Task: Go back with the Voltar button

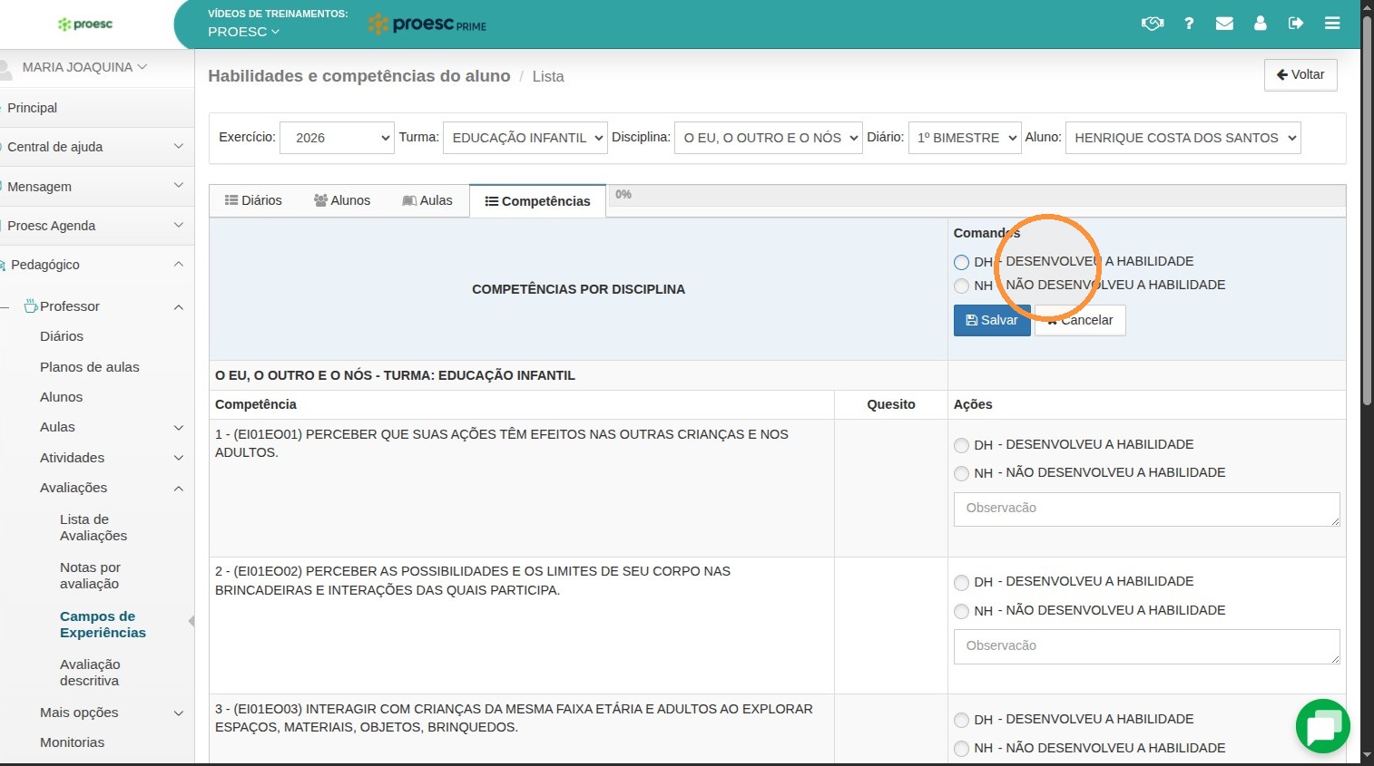Action: tap(1300, 75)
